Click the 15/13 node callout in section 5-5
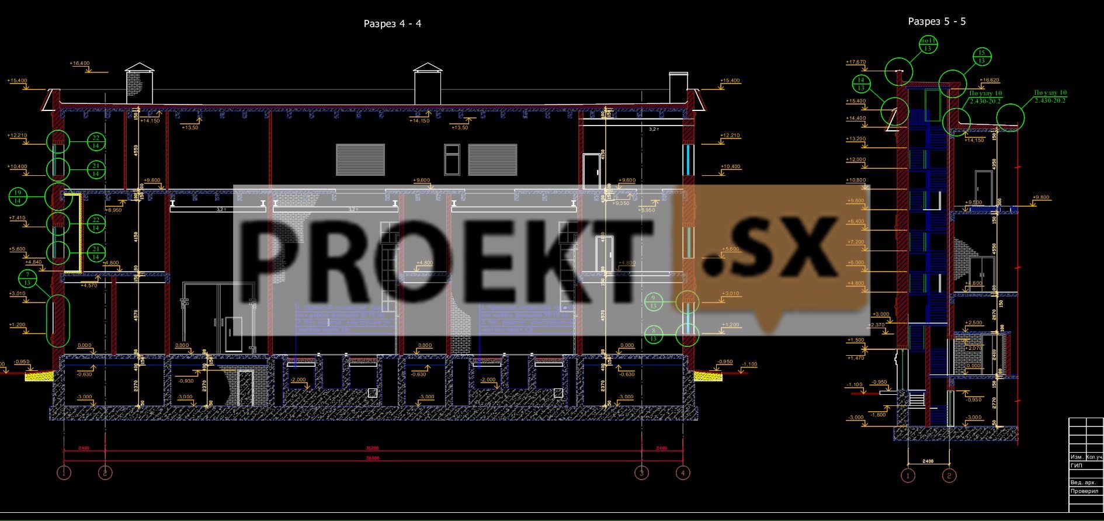Viewport: 1104px width, 521px height. [981, 57]
